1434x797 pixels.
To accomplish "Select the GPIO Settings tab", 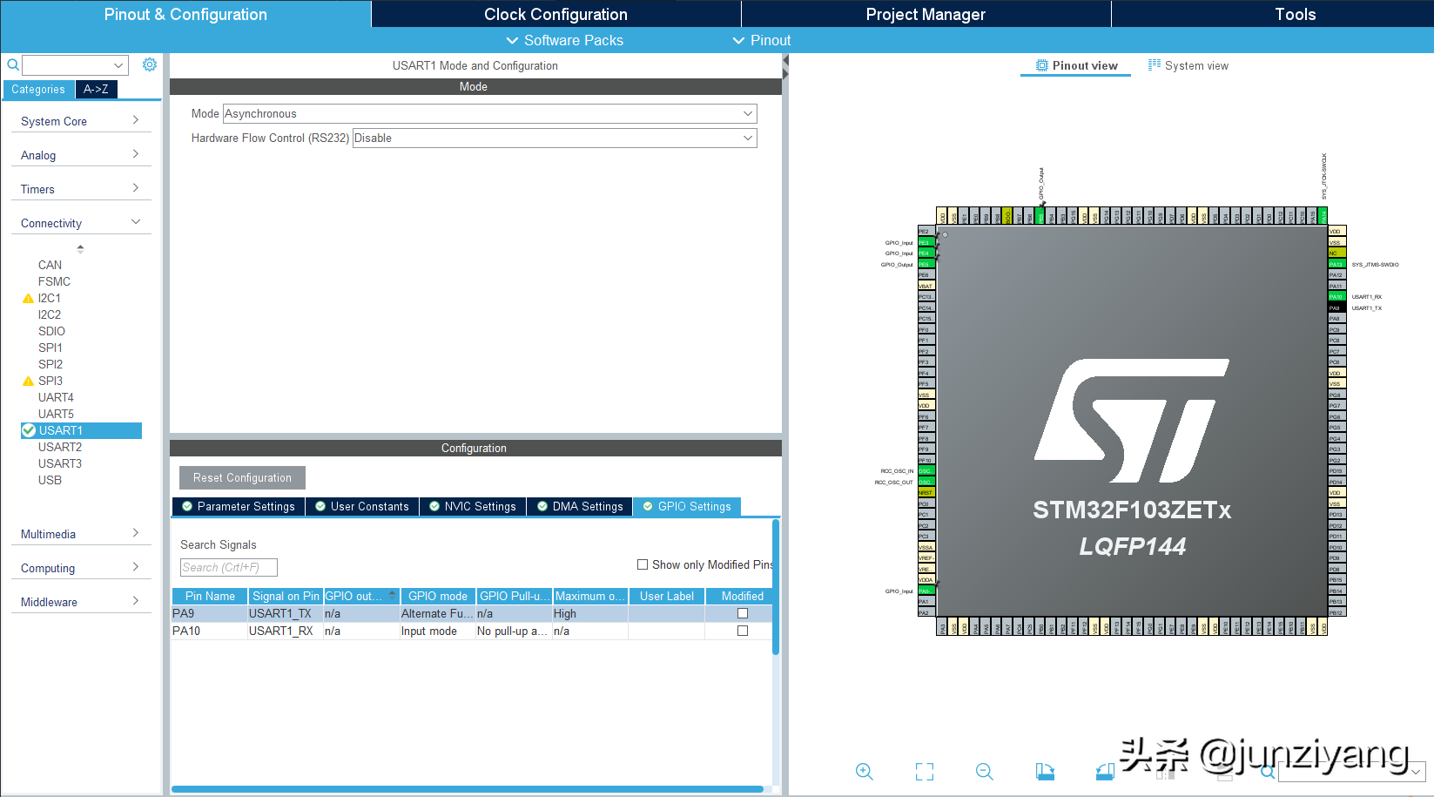I will click(x=687, y=506).
